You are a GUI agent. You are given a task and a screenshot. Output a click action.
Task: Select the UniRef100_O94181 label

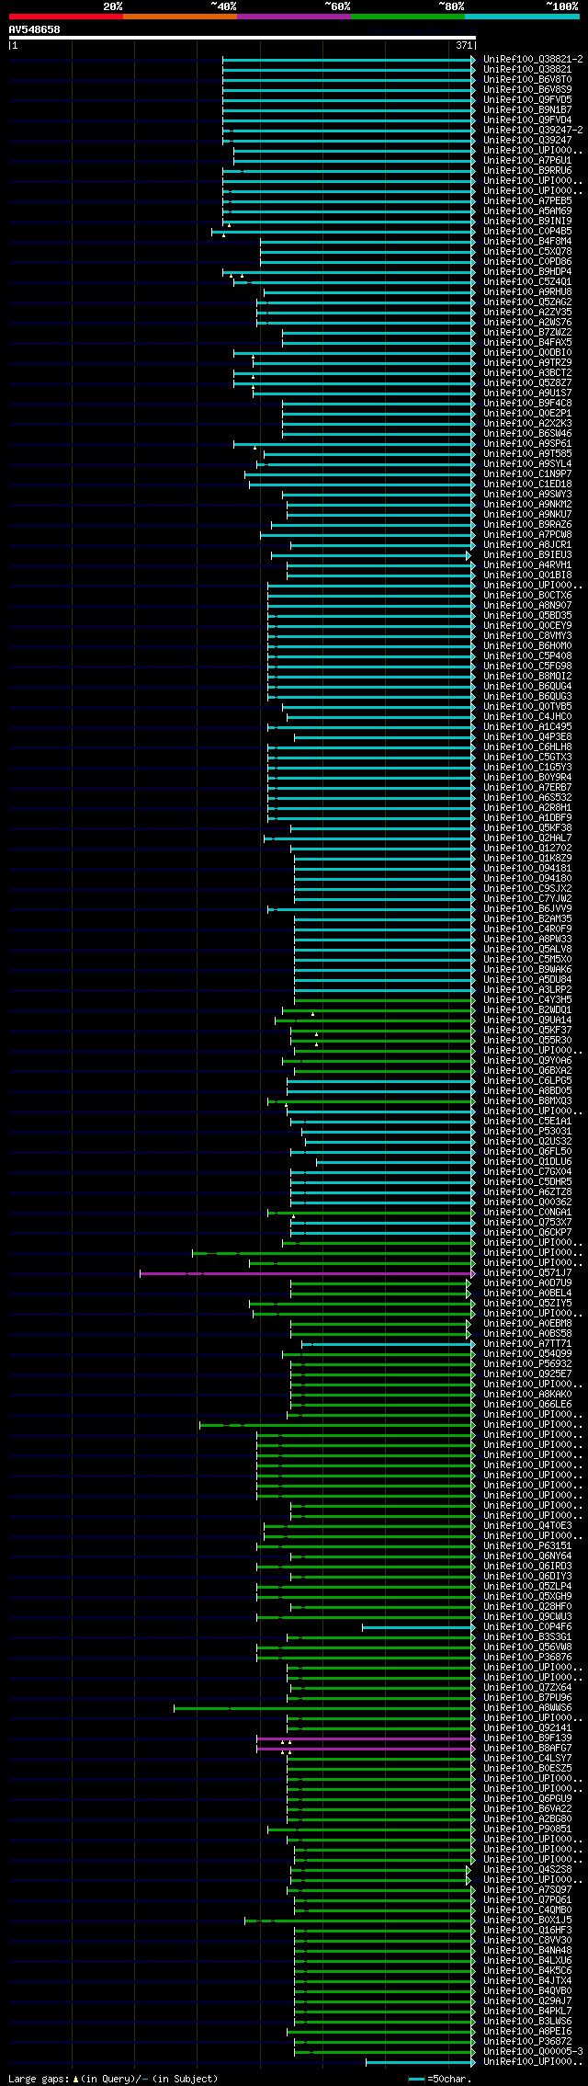click(527, 868)
